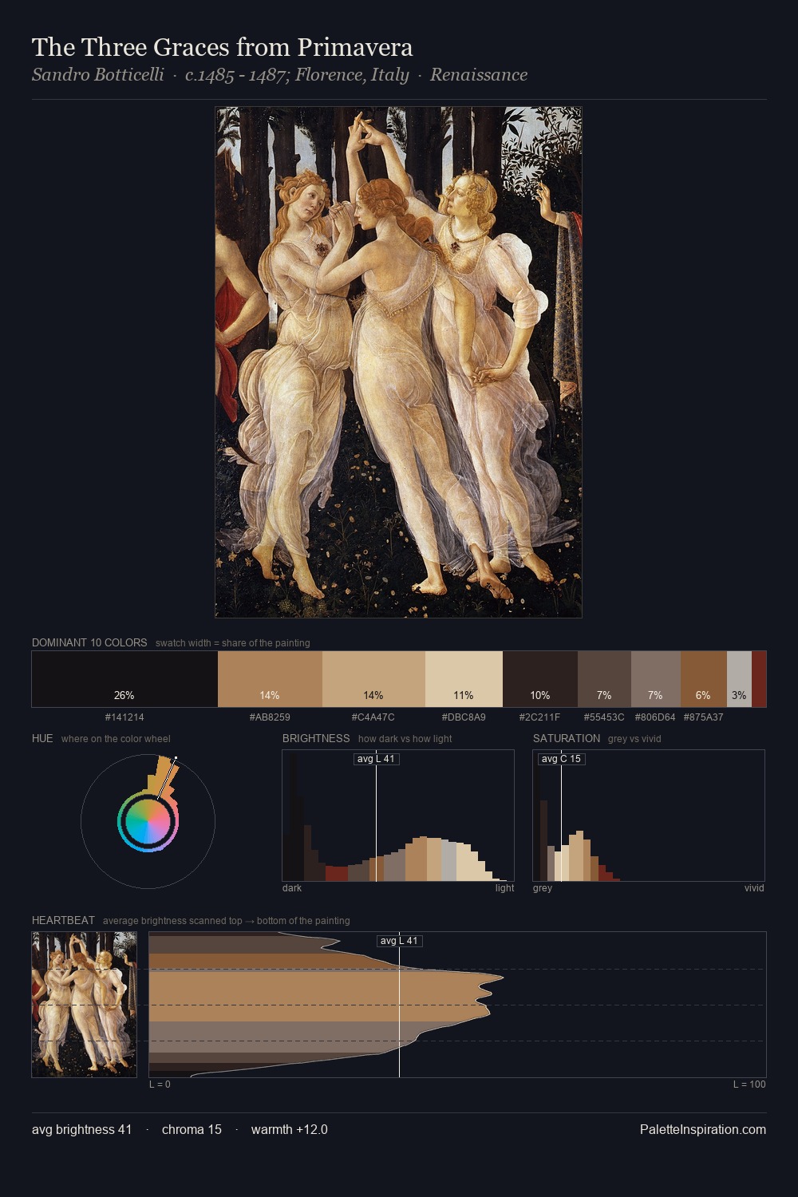This screenshot has height=1197, width=798.
Task: Open the PaletteInspiration.com link
Action: (x=703, y=1129)
